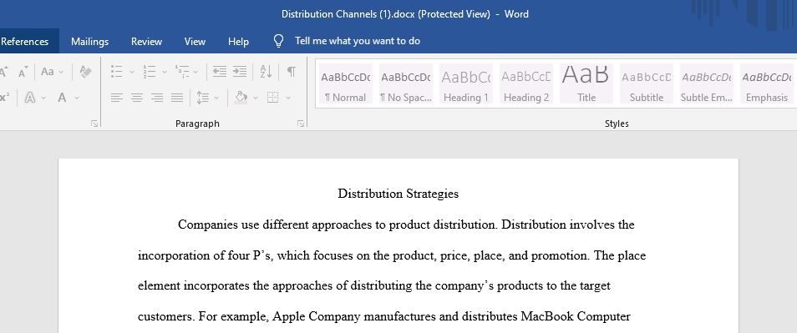Click the Text Effects outlined A icon

point(30,98)
